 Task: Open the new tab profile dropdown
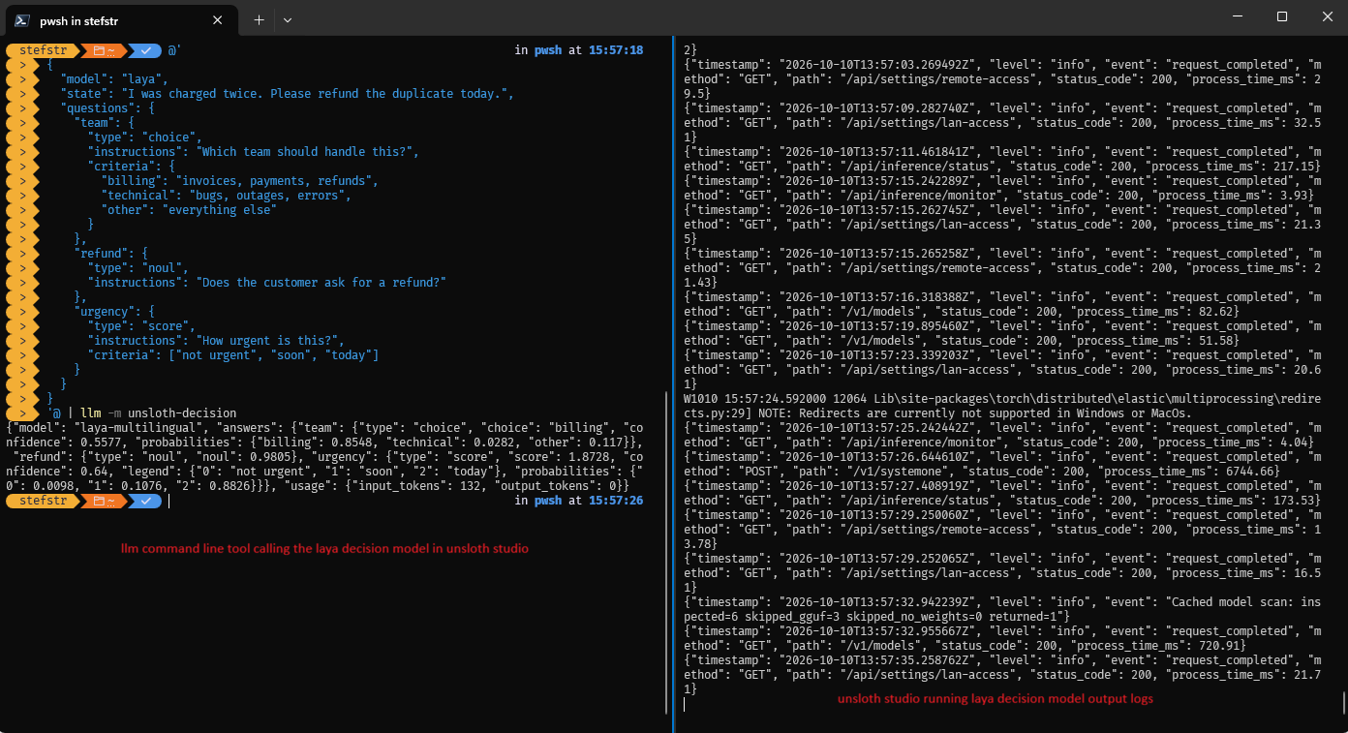pyautogui.click(x=288, y=19)
